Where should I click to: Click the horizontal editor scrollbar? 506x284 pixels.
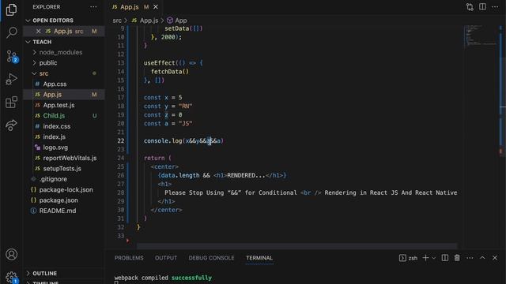tap(296, 246)
